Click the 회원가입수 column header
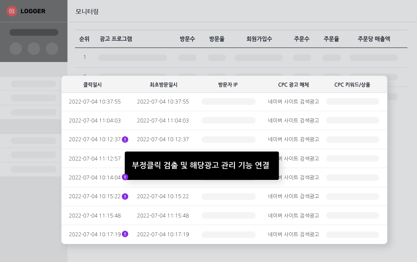The width and height of the screenshot is (417, 262). (259, 39)
